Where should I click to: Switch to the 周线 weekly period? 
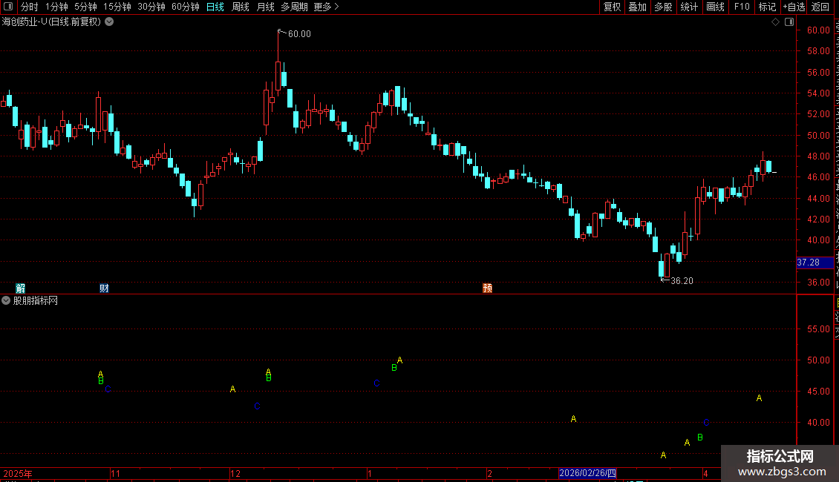(241, 7)
